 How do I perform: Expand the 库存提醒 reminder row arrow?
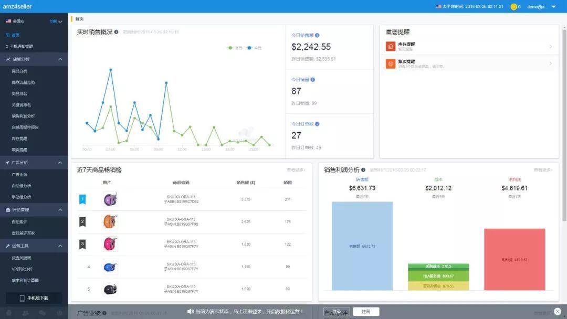550,46
